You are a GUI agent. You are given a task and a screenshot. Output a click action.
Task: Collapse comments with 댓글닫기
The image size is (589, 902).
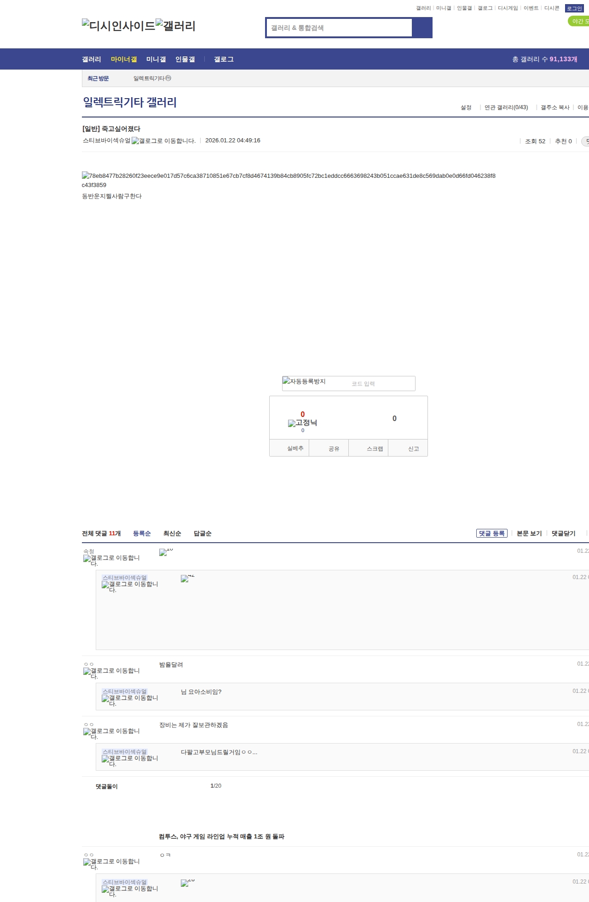coord(564,533)
